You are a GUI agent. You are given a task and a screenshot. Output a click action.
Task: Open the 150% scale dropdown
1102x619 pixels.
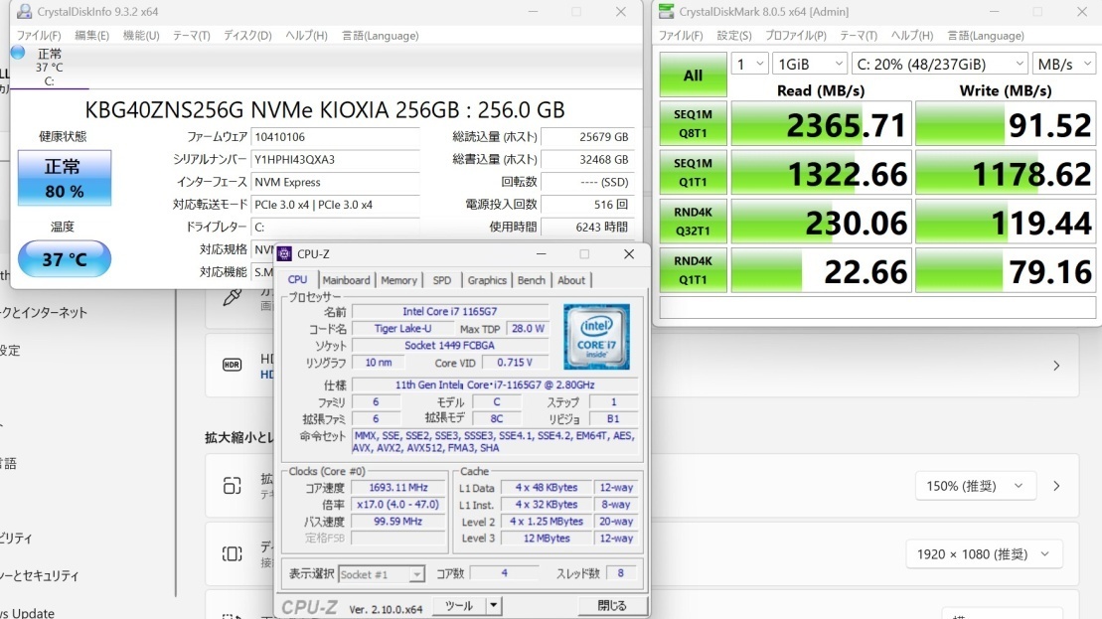pyautogui.click(x=976, y=486)
